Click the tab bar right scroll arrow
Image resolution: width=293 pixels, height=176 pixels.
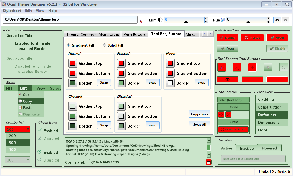coord(210,34)
